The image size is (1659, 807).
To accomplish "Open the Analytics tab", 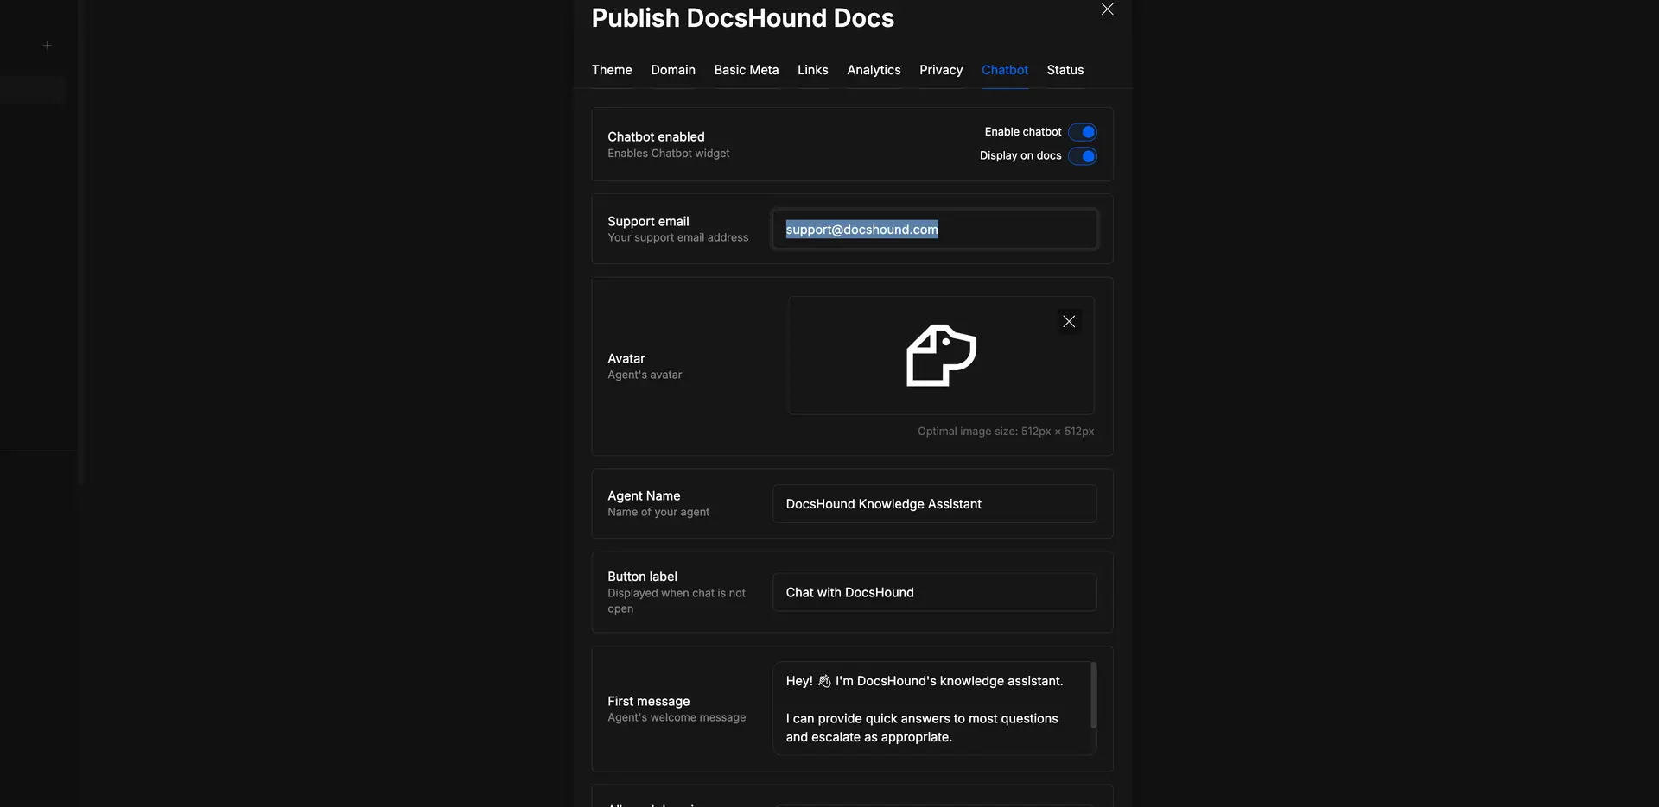I will (x=874, y=70).
